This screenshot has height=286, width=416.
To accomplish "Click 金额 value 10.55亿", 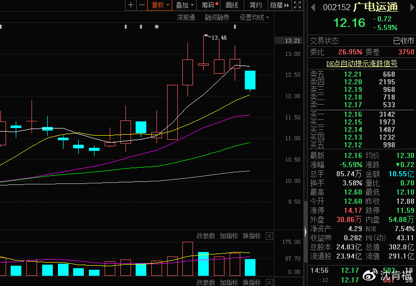I will coord(401,174).
